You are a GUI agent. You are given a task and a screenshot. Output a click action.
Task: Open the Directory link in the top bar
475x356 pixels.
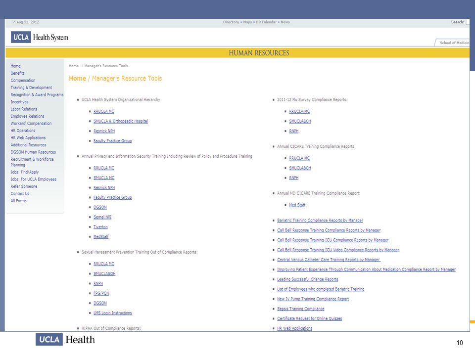click(231, 22)
